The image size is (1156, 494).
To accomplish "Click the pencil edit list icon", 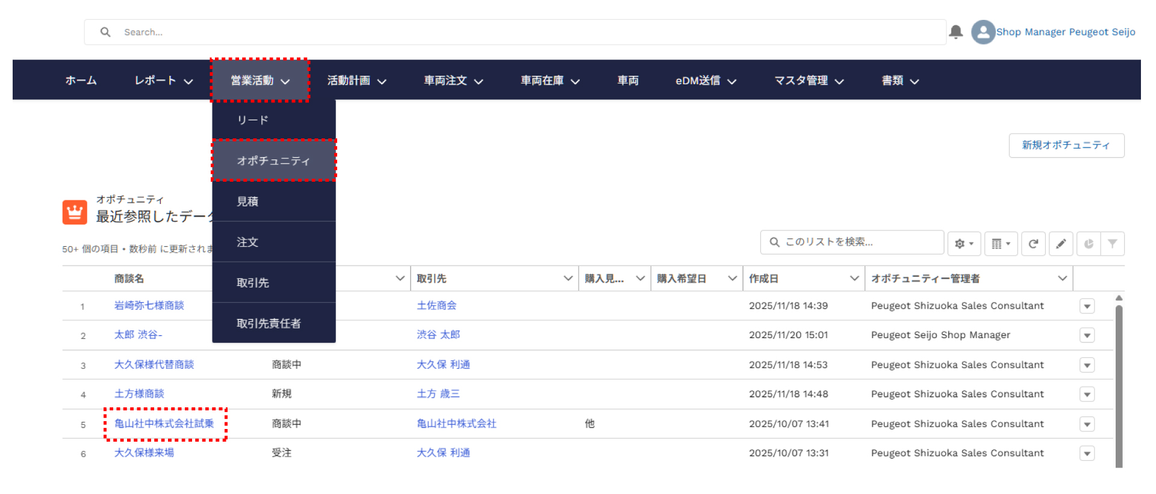I will (x=1061, y=244).
